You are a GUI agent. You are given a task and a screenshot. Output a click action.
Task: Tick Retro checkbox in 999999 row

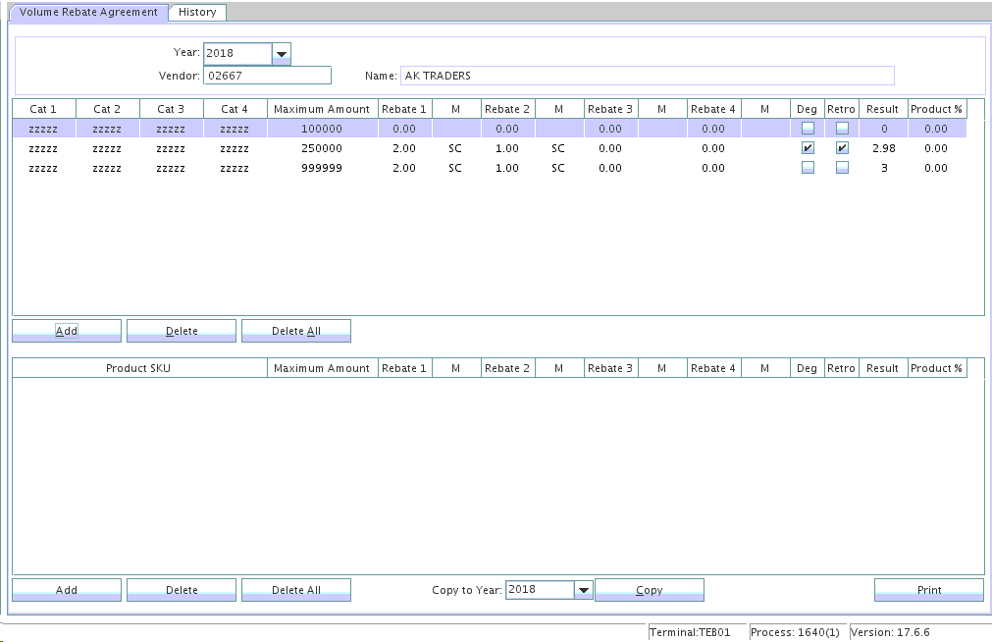click(842, 168)
